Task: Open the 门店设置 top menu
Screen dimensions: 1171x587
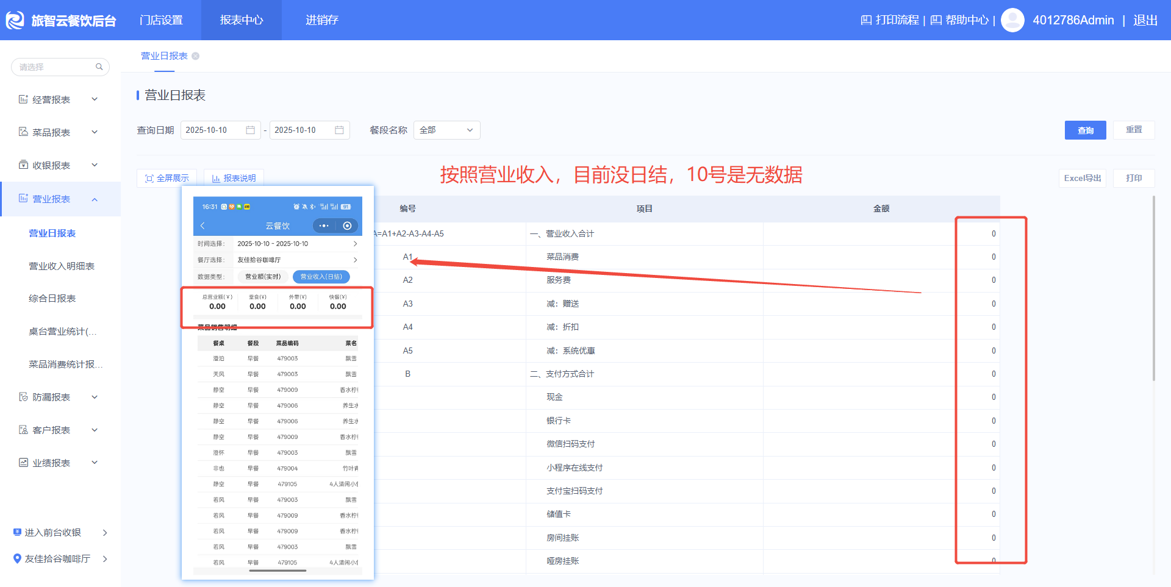Action: (x=161, y=20)
